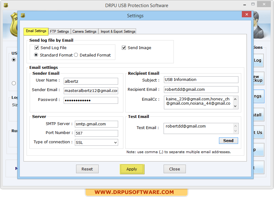Click the DRPU main window title icon
Image resolution: width=274 pixels, height=197 pixels.
(6, 6)
